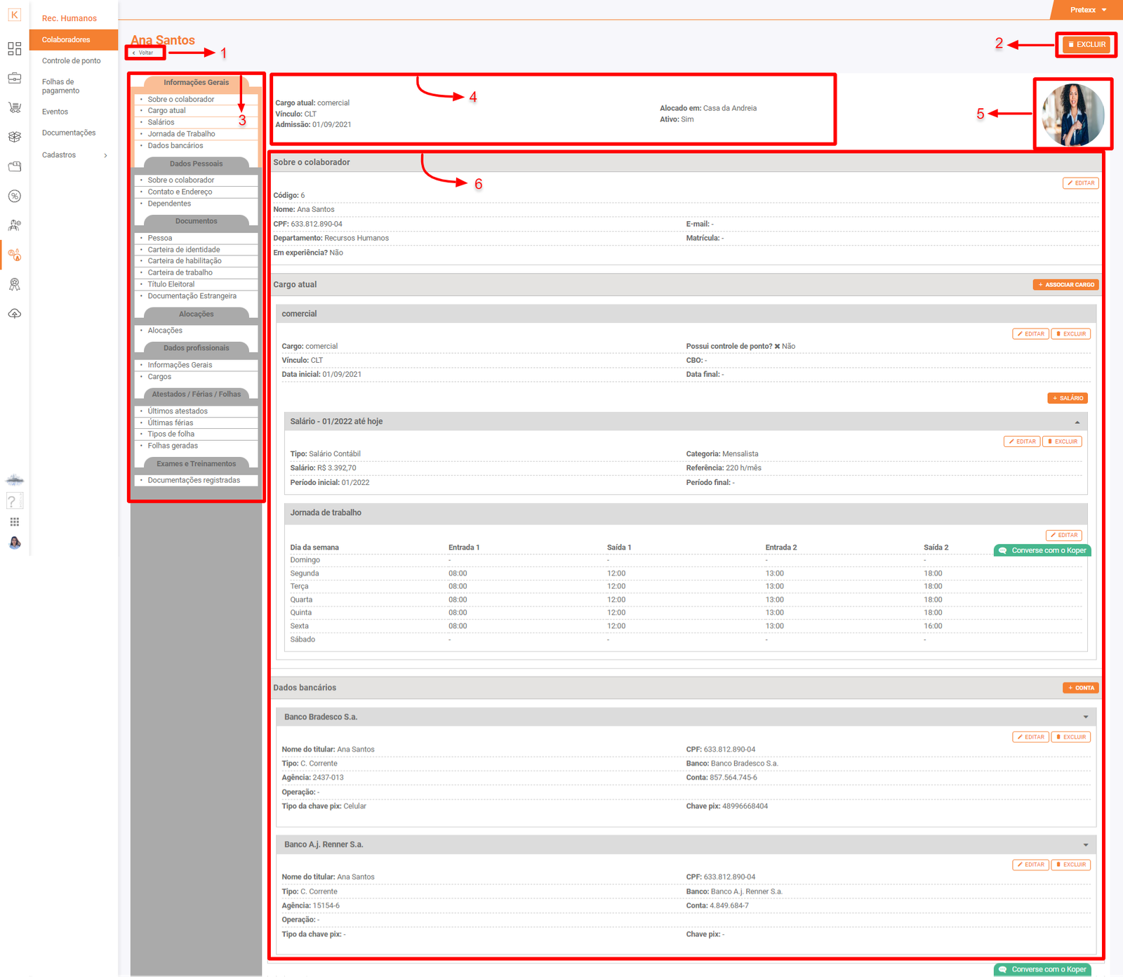Click the briefcase icon in sidebar

click(14, 78)
